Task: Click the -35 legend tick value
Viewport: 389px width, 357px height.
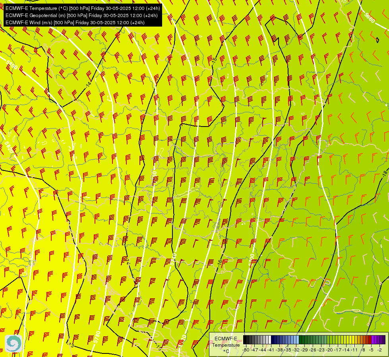Action: click(x=288, y=350)
